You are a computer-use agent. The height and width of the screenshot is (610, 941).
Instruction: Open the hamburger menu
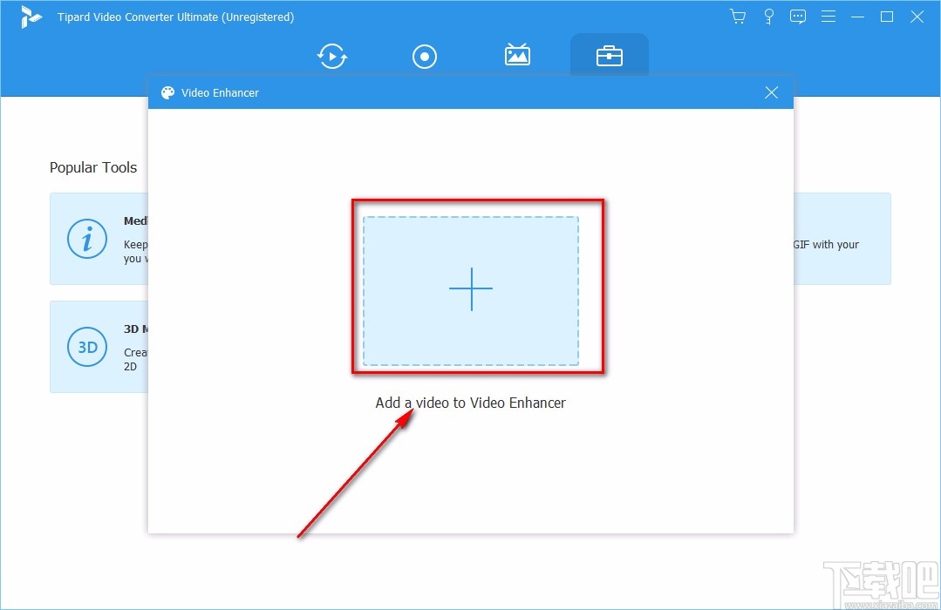(x=828, y=17)
